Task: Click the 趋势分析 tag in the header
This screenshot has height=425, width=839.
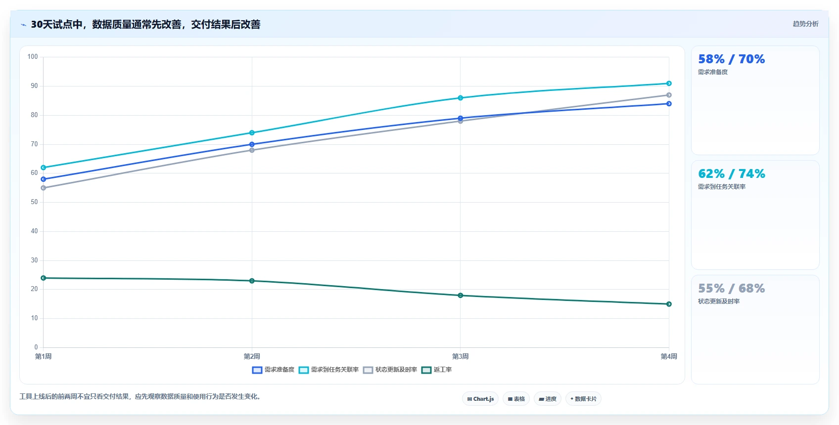Action: click(x=805, y=24)
